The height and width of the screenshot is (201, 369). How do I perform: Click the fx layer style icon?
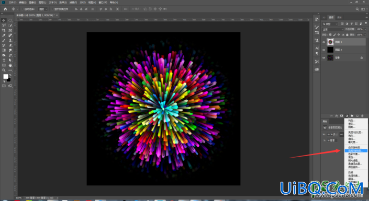coord(337,116)
